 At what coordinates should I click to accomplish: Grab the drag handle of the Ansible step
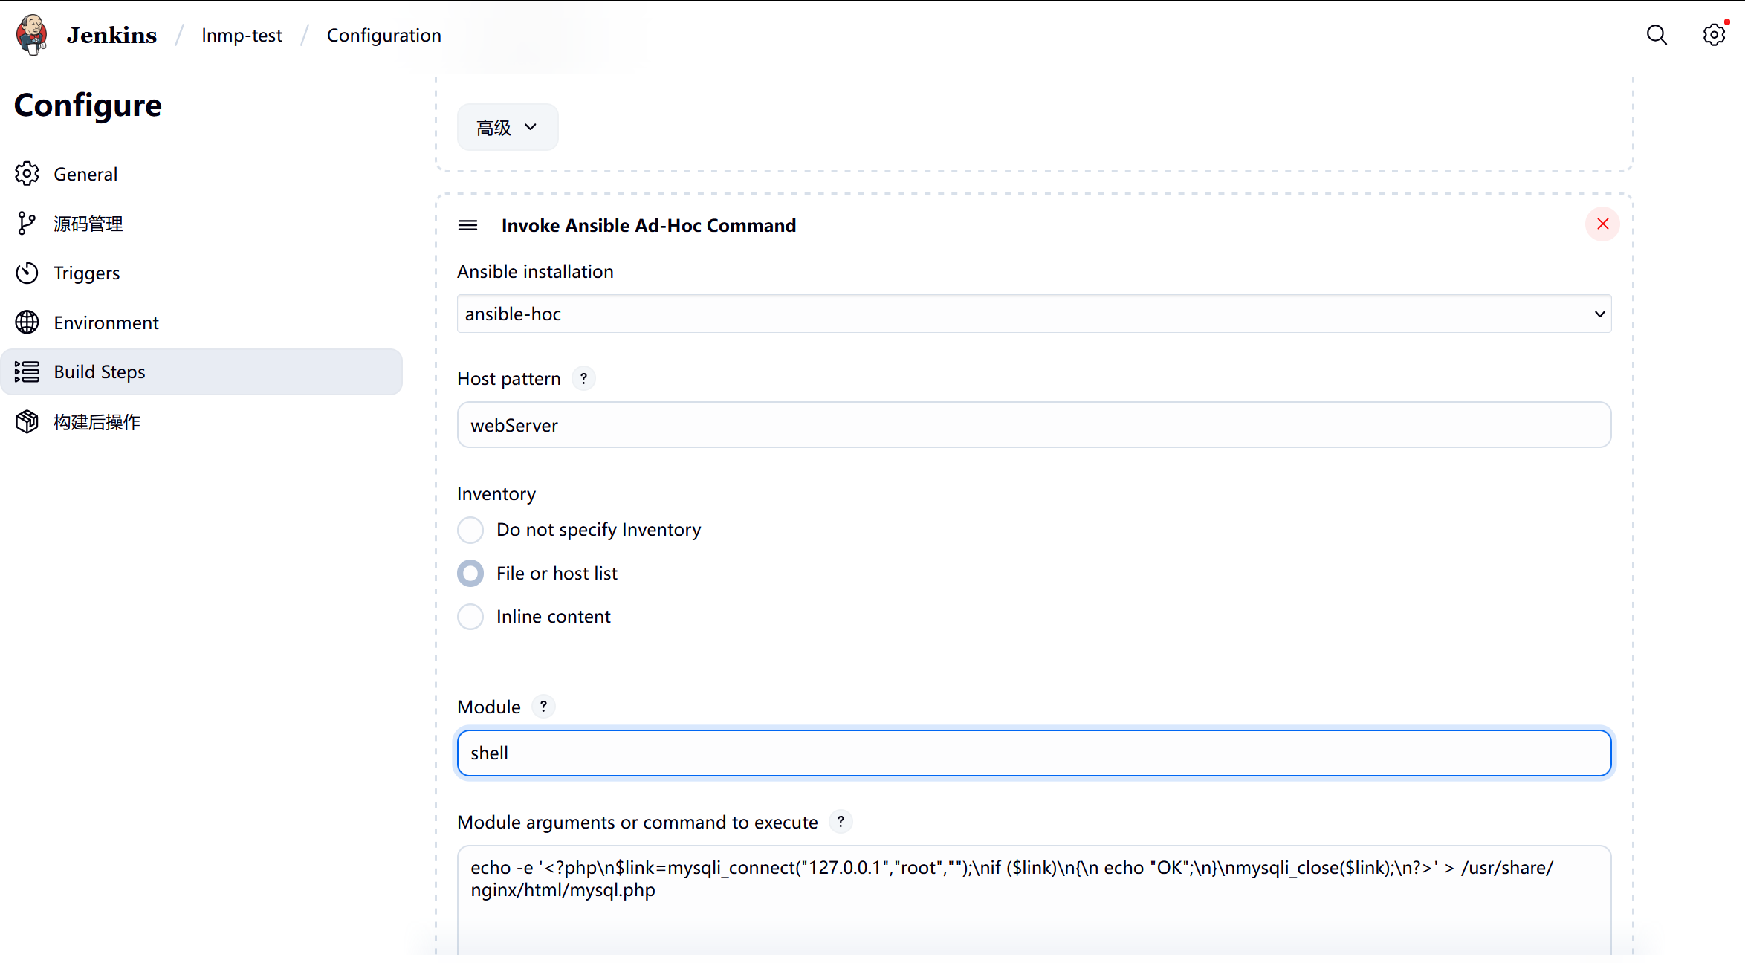click(467, 225)
